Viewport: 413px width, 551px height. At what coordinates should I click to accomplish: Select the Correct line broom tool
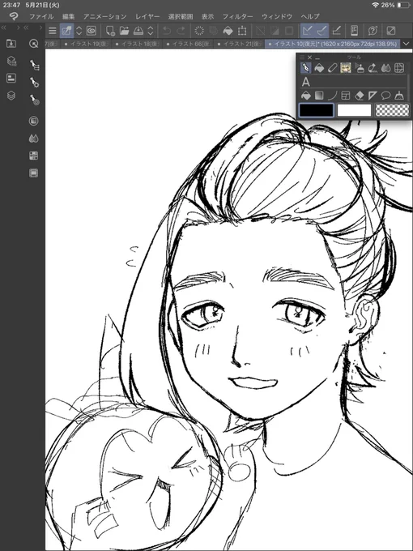point(399,96)
